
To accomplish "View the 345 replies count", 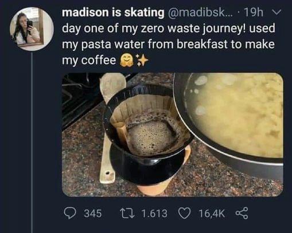I will coord(93,214).
